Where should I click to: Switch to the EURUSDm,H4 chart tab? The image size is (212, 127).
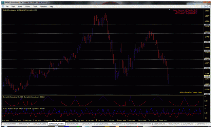pos(25,124)
